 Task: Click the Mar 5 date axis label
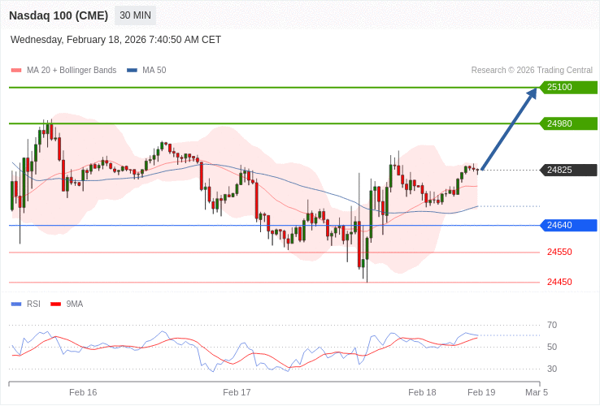tap(537, 393)
